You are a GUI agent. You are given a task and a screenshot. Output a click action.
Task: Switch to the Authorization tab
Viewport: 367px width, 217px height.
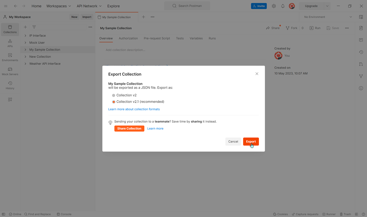(128, 38)
